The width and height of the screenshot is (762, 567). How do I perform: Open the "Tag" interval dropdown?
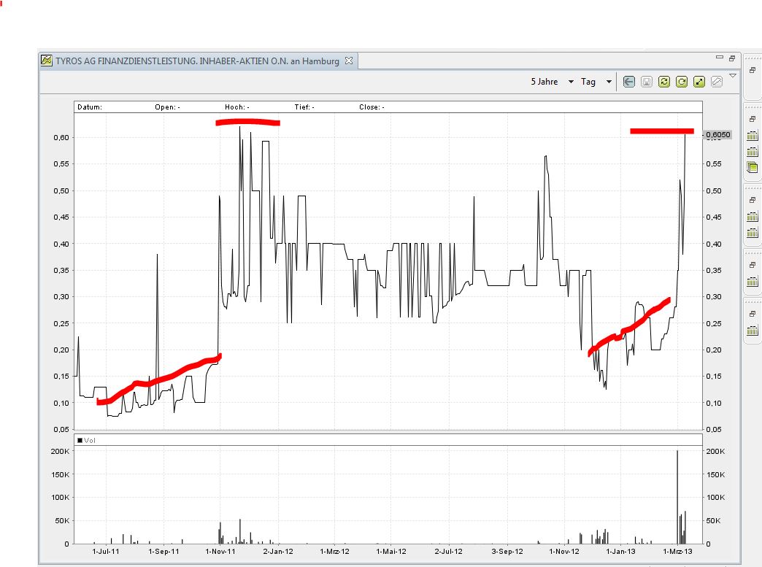click(x=596, y=82)
